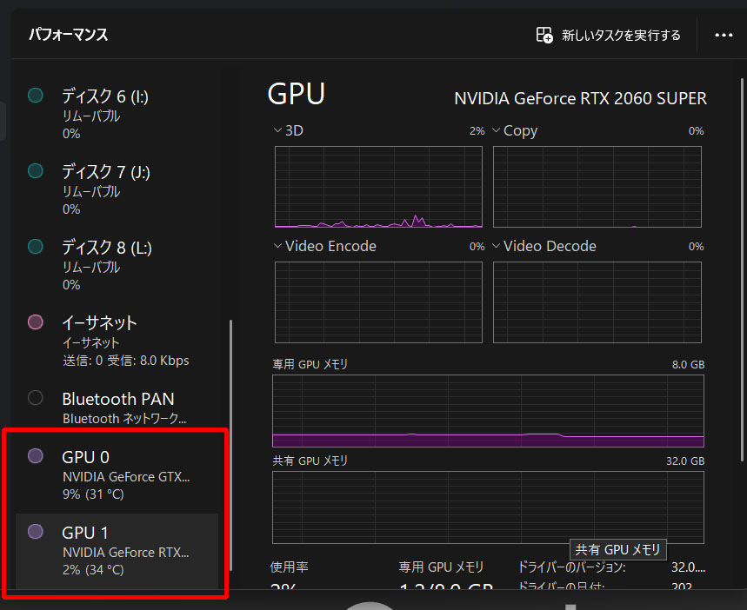Click the 共有 GPU メモリ usage graph
747x610 pixels.
coord(488,506)
